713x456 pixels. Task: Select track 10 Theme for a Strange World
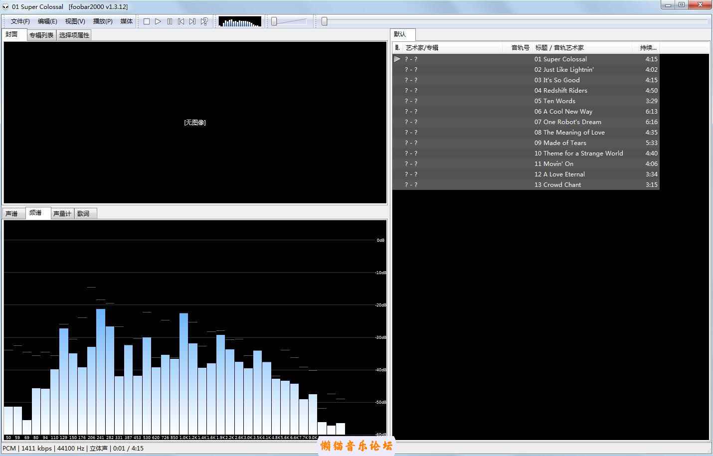point(526,153)
